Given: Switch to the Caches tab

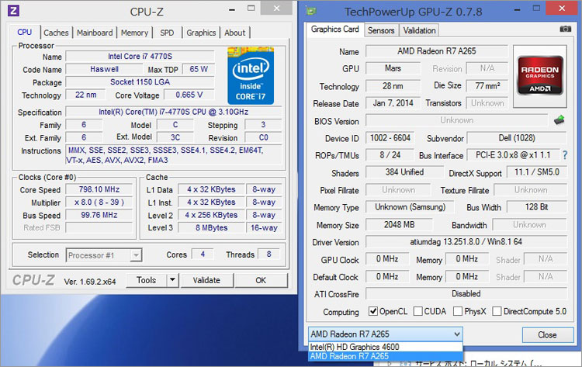Looking at the screenshot, I should (x=56, y=33).
